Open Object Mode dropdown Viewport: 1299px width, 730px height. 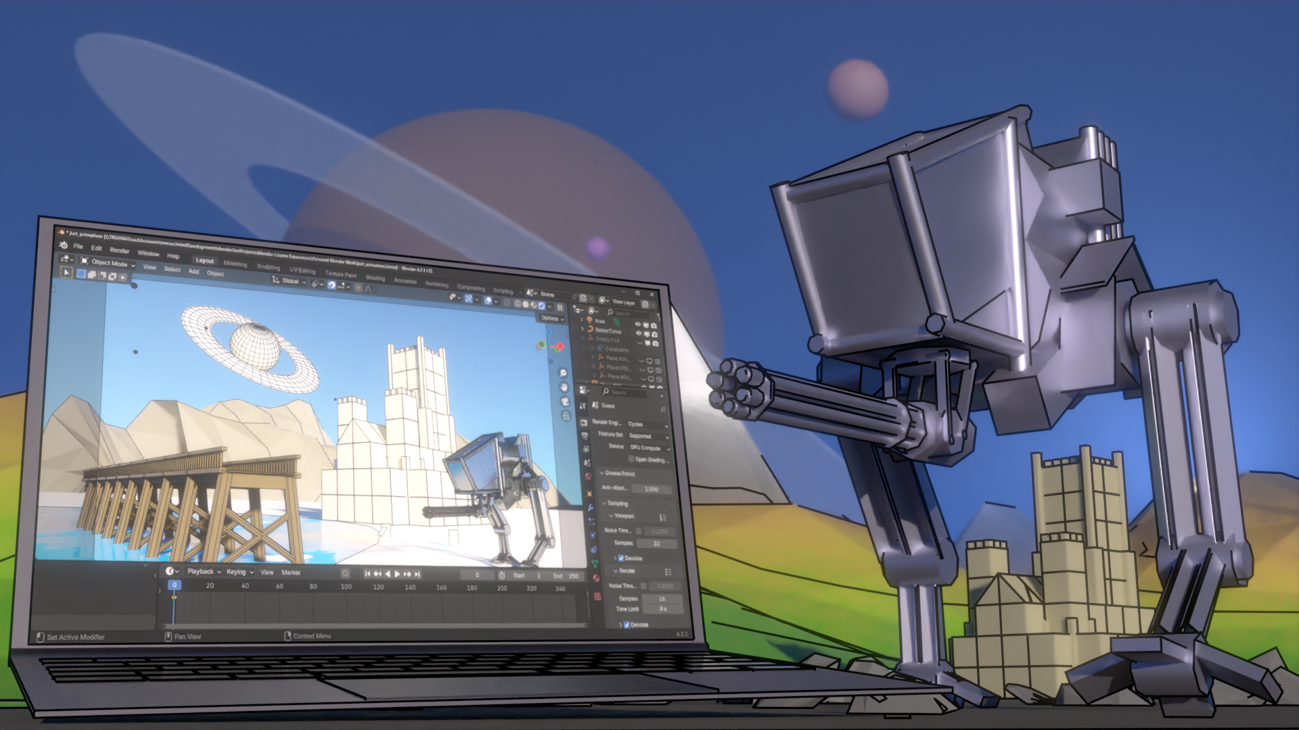click(x=108, y=262)
